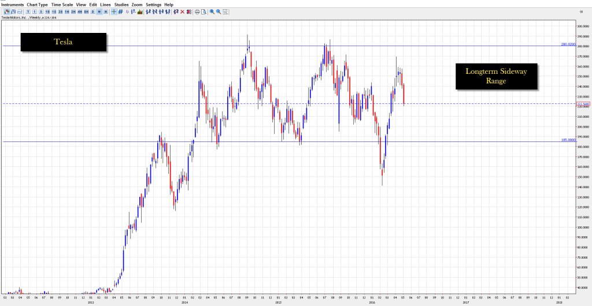
Task: Select the line chart type icon
Action: [20, 12]
